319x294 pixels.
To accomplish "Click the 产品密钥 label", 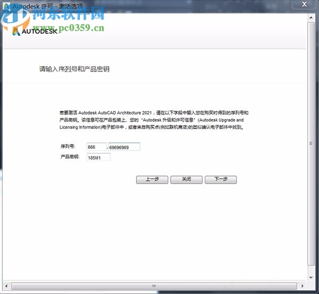I will click(70, 157).
